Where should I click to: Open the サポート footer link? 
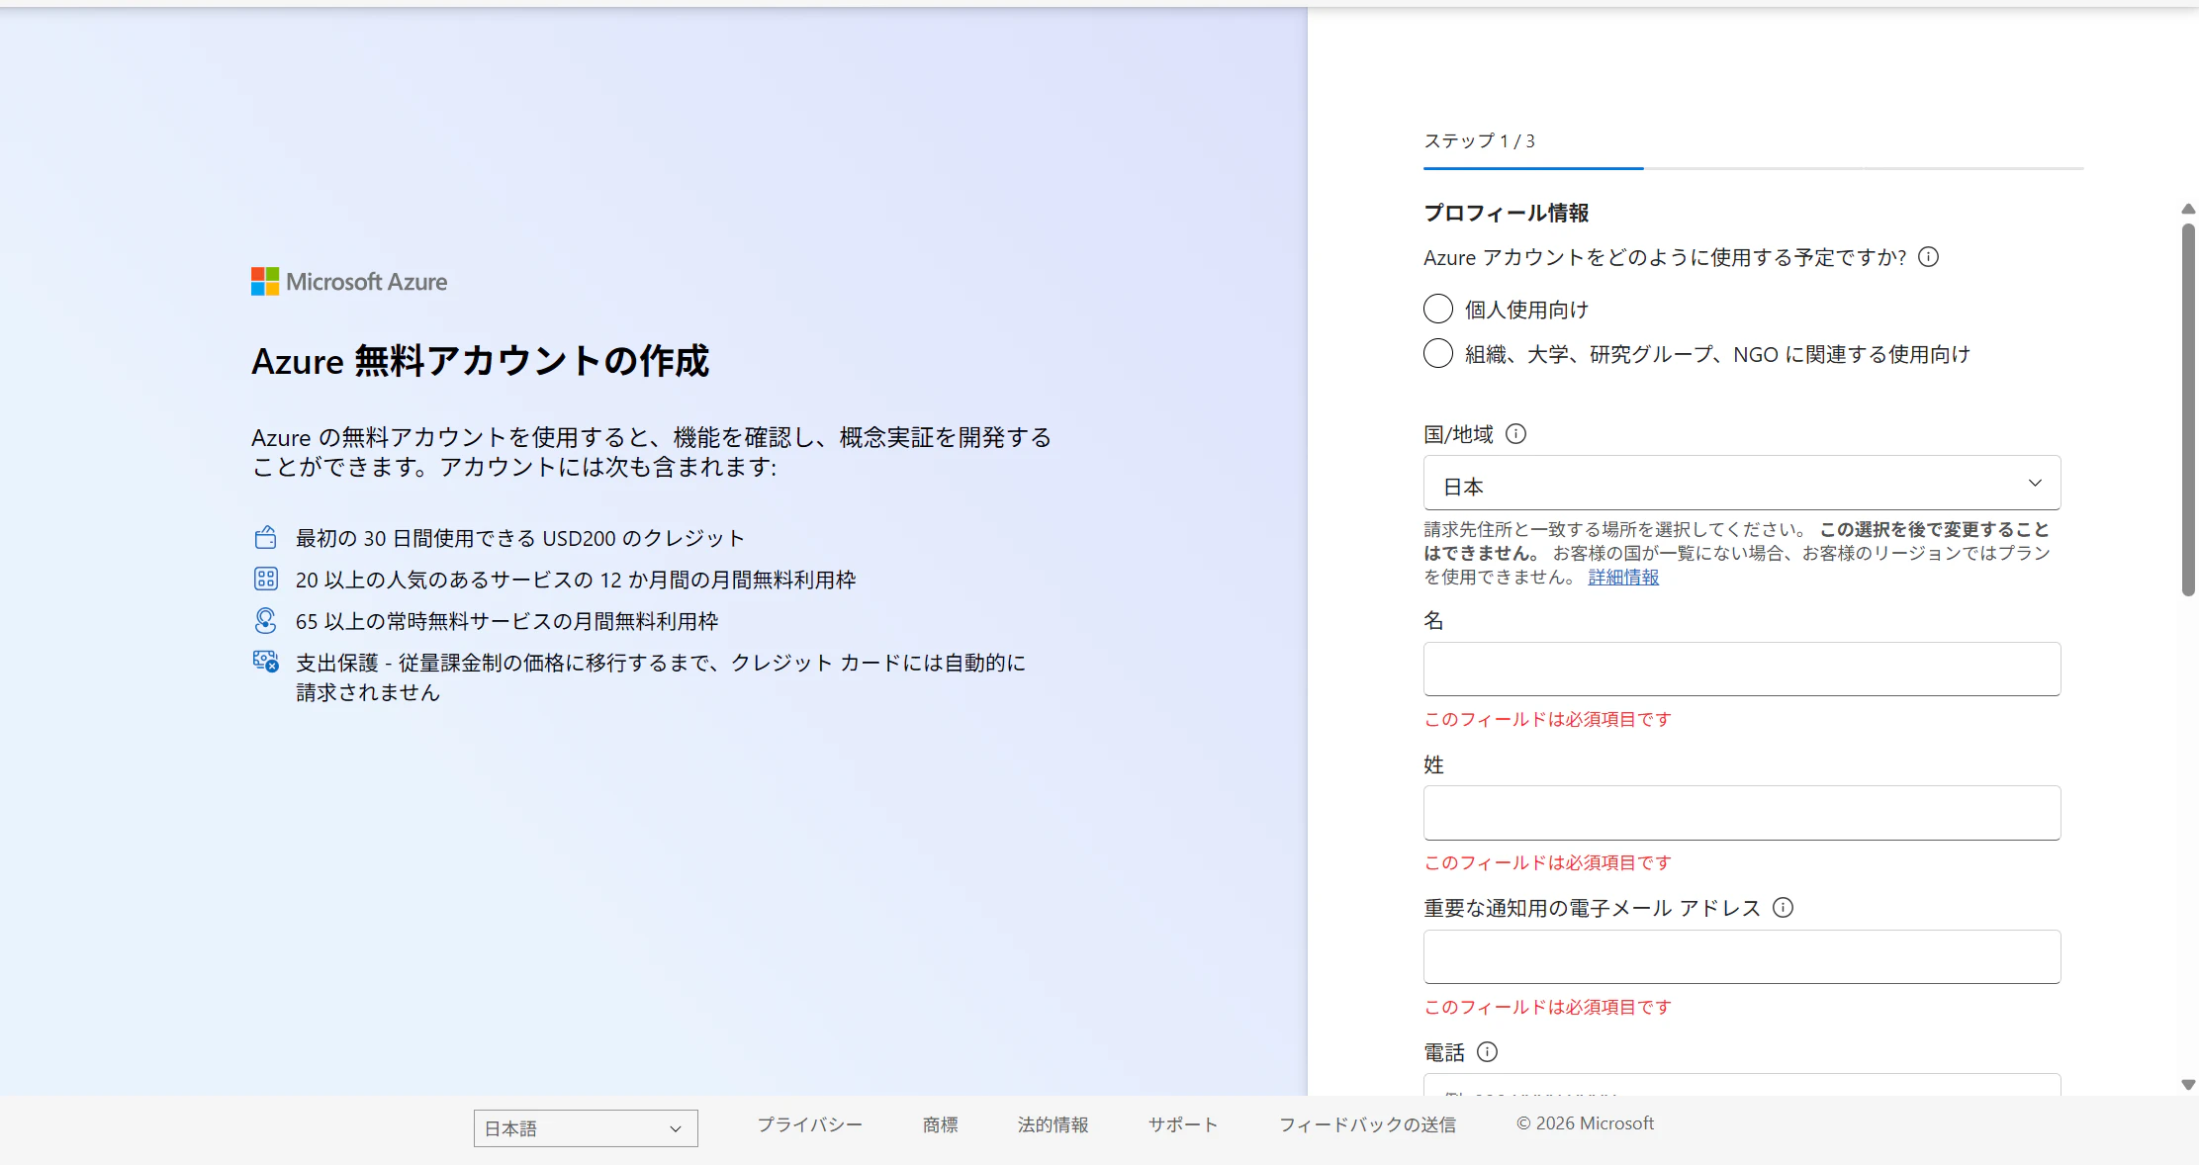tap(1183, 1124)
